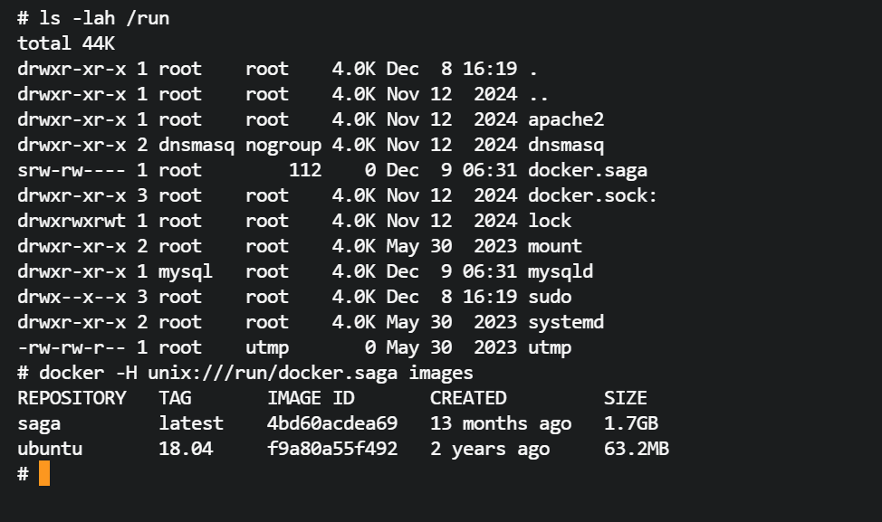
Task: Click the CREATED column header
Action: click(x=468, y=398)
